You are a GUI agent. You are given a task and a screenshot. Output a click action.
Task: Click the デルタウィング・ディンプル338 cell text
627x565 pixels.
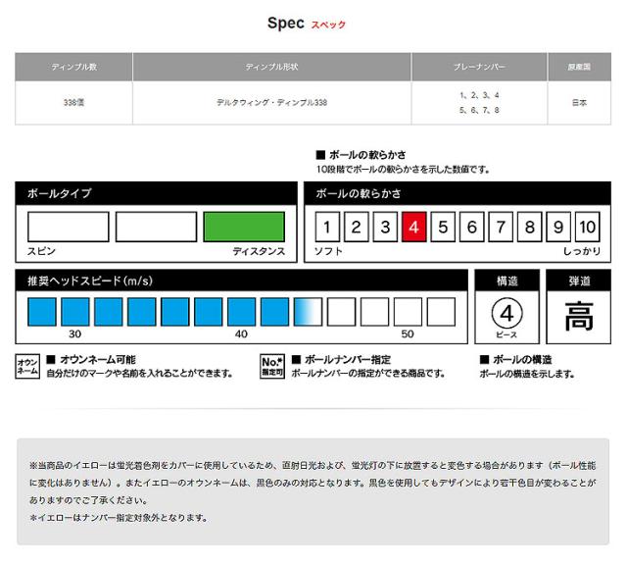pos(271,102)
